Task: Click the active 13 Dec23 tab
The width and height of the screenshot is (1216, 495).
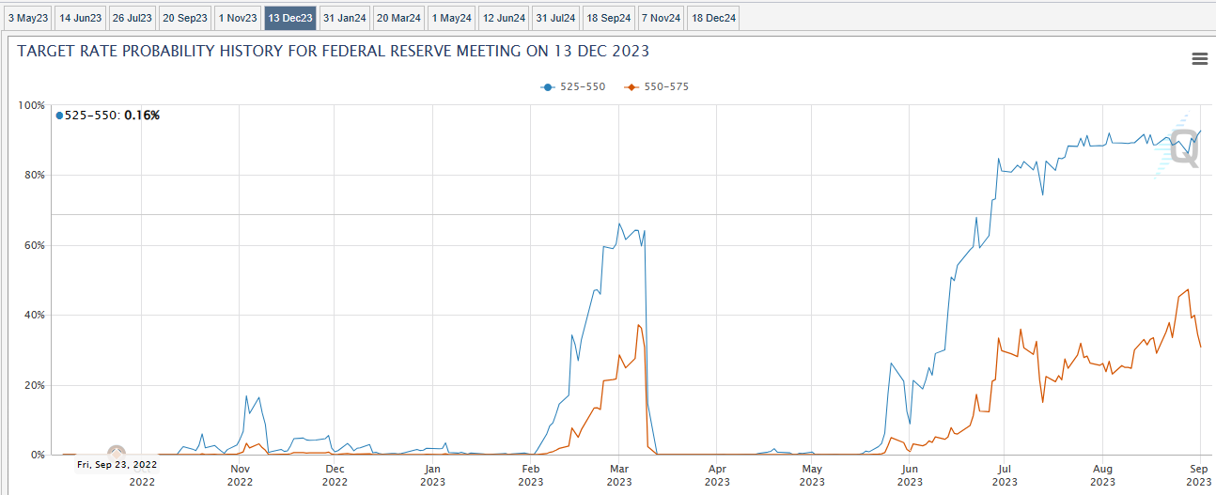Action: coord(290,18)
